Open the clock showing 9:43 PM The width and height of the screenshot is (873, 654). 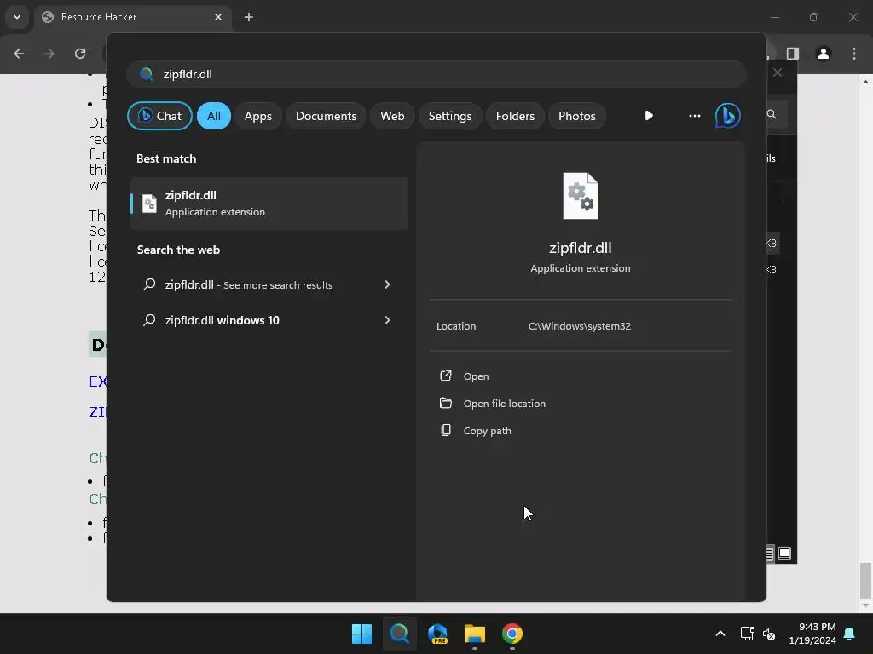tap(812, 634)
